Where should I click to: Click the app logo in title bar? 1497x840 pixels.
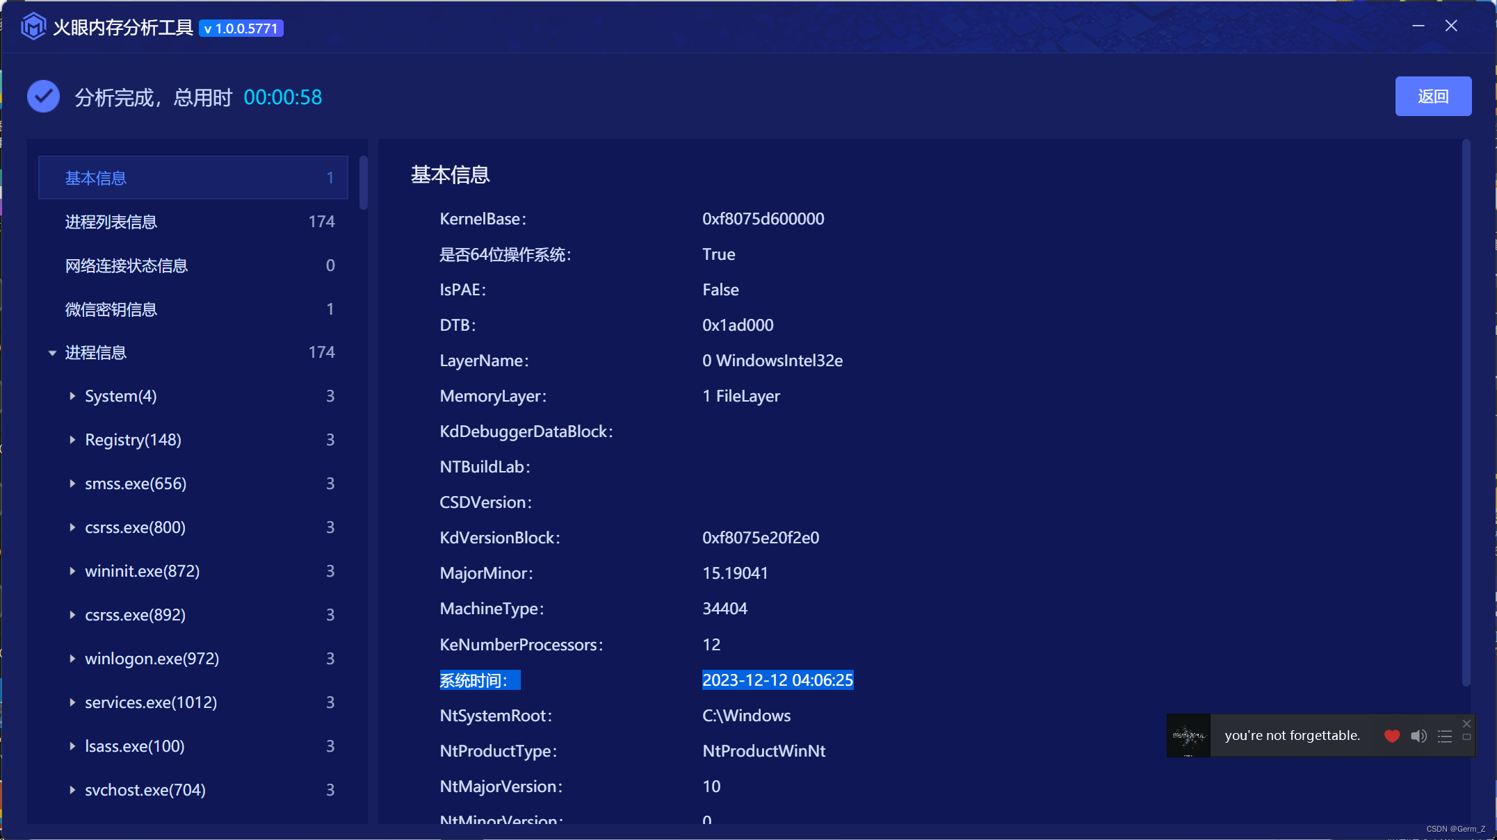point(33,27)
